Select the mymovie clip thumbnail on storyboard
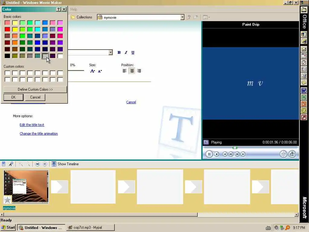 26,187
